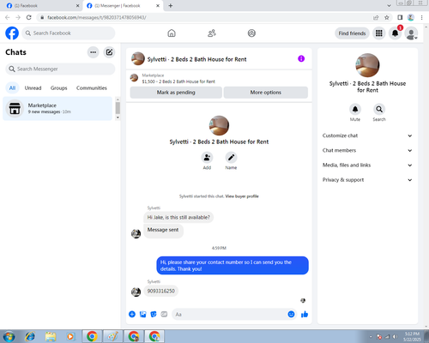Open Windows Start button
This screenshot has width=429, height=343.
click(x=9, y=336)
